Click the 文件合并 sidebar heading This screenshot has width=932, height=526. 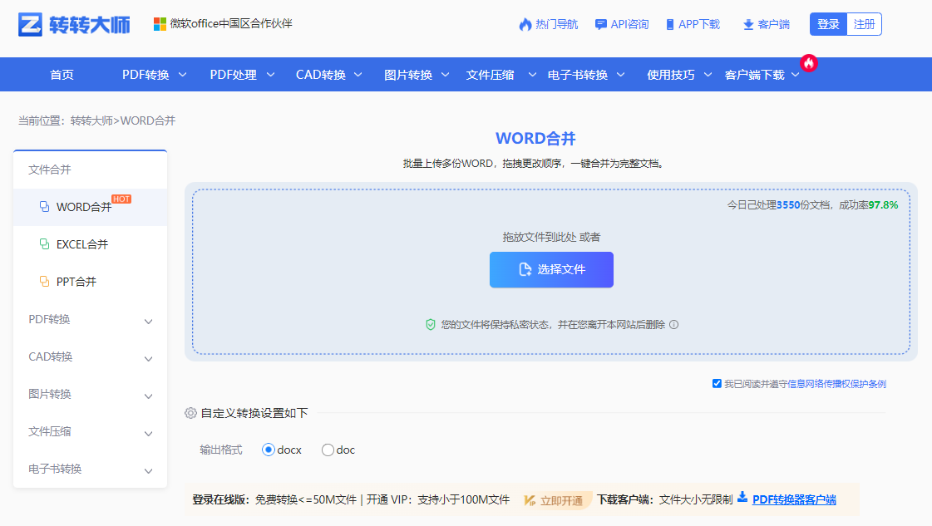pos(50,170)
